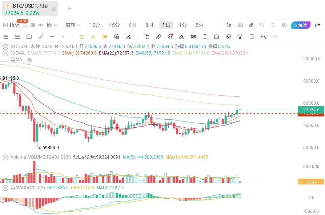Open the multi-chart split view icon
This screenshot has height=215, width=325.
coord(33,25)
